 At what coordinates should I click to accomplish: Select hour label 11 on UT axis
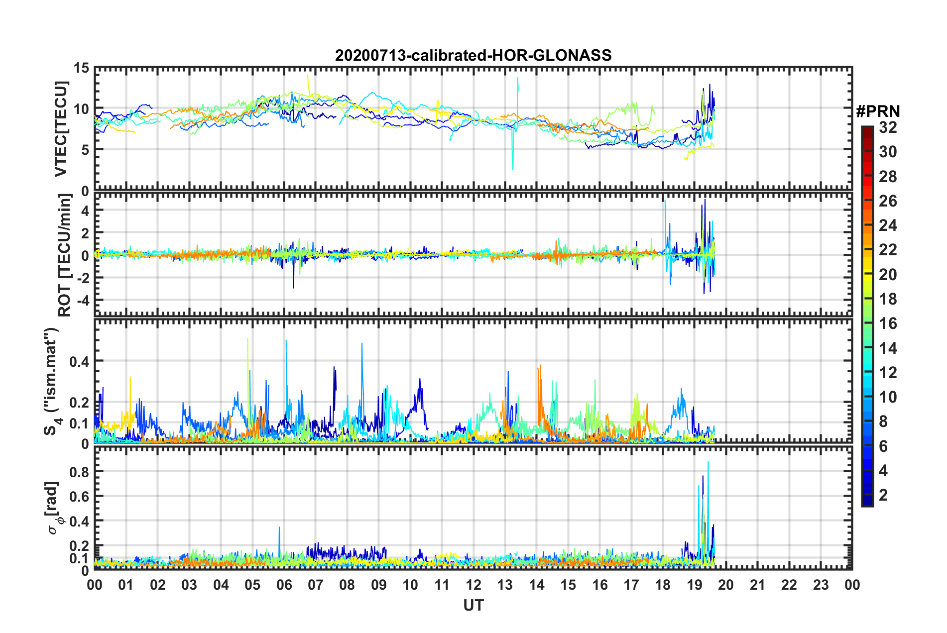pyautogui.click(x=442, y=585)
